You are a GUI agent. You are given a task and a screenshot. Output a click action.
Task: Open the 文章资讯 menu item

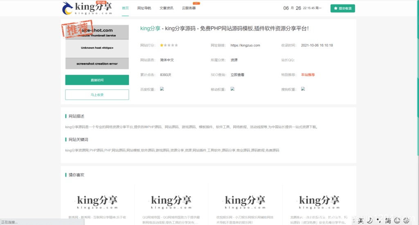click(166, 8)
